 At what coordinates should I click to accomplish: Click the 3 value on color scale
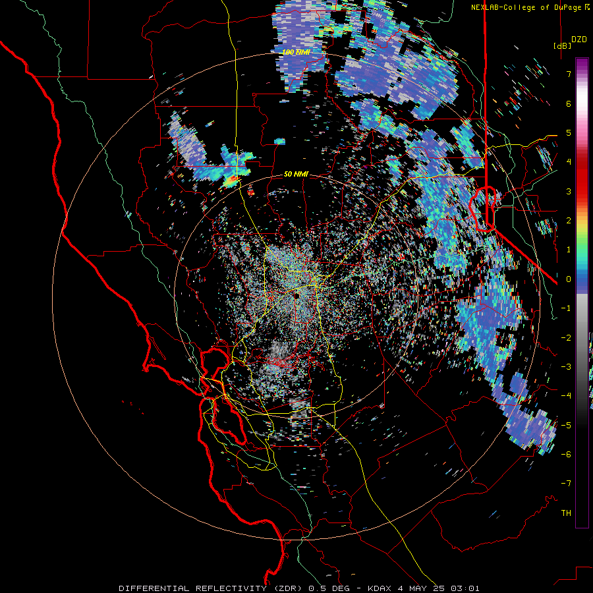click(x=569, y=191)
